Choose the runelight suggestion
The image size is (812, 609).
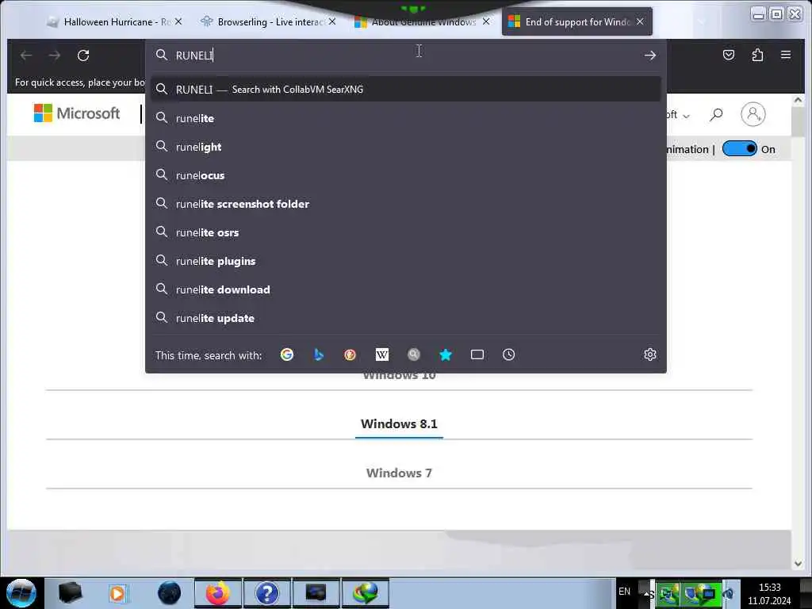405,147
